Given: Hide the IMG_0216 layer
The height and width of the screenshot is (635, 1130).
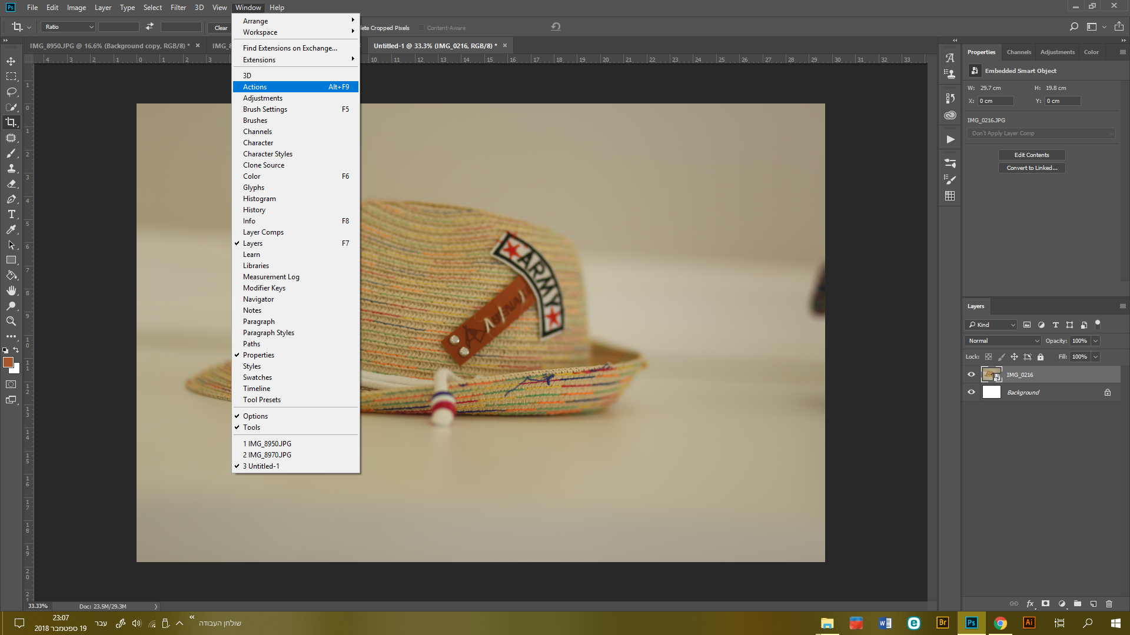Looking at the screenshot, I should (971, 375).
